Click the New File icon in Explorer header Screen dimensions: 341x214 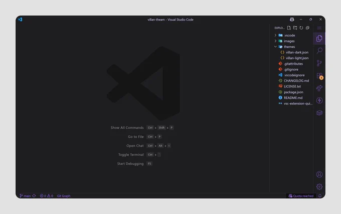(289, 28)
